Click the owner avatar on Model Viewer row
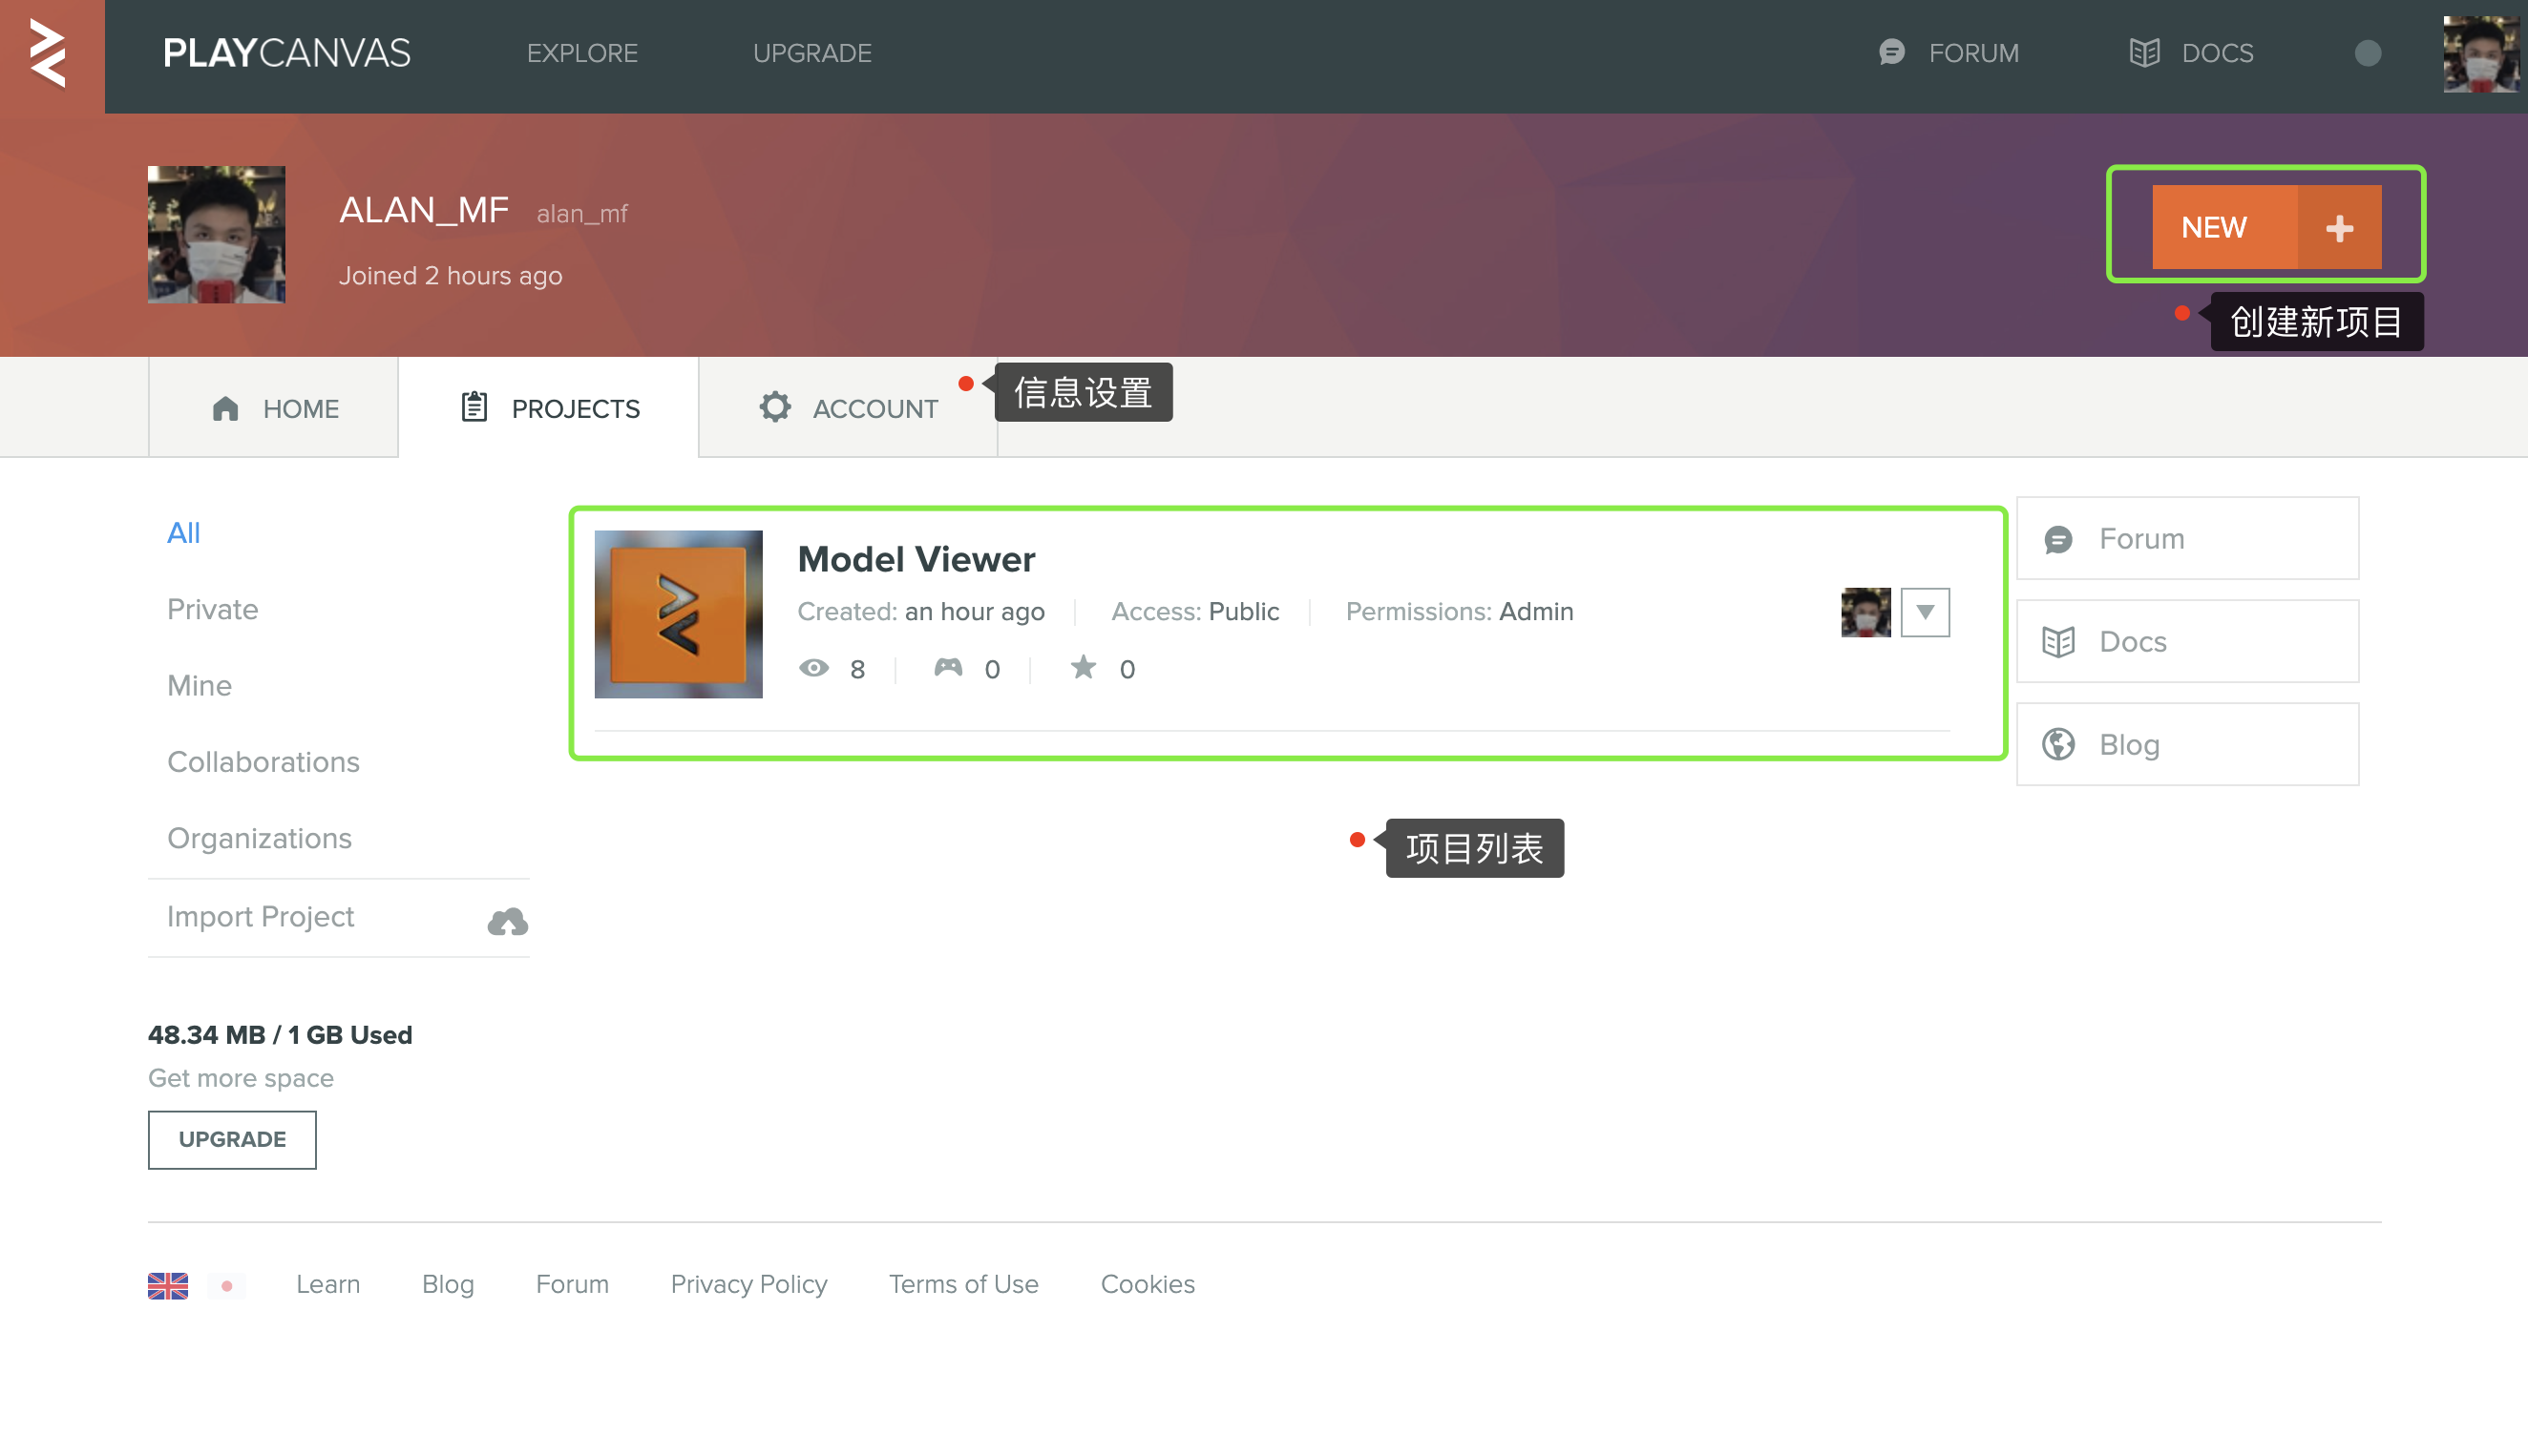This screenshot has width=2528, height=1456. (1864, 612)
